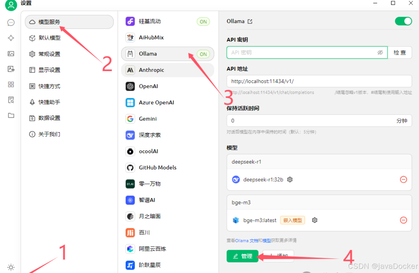Toggle API key visibility eye icon

tap(380, 53)
